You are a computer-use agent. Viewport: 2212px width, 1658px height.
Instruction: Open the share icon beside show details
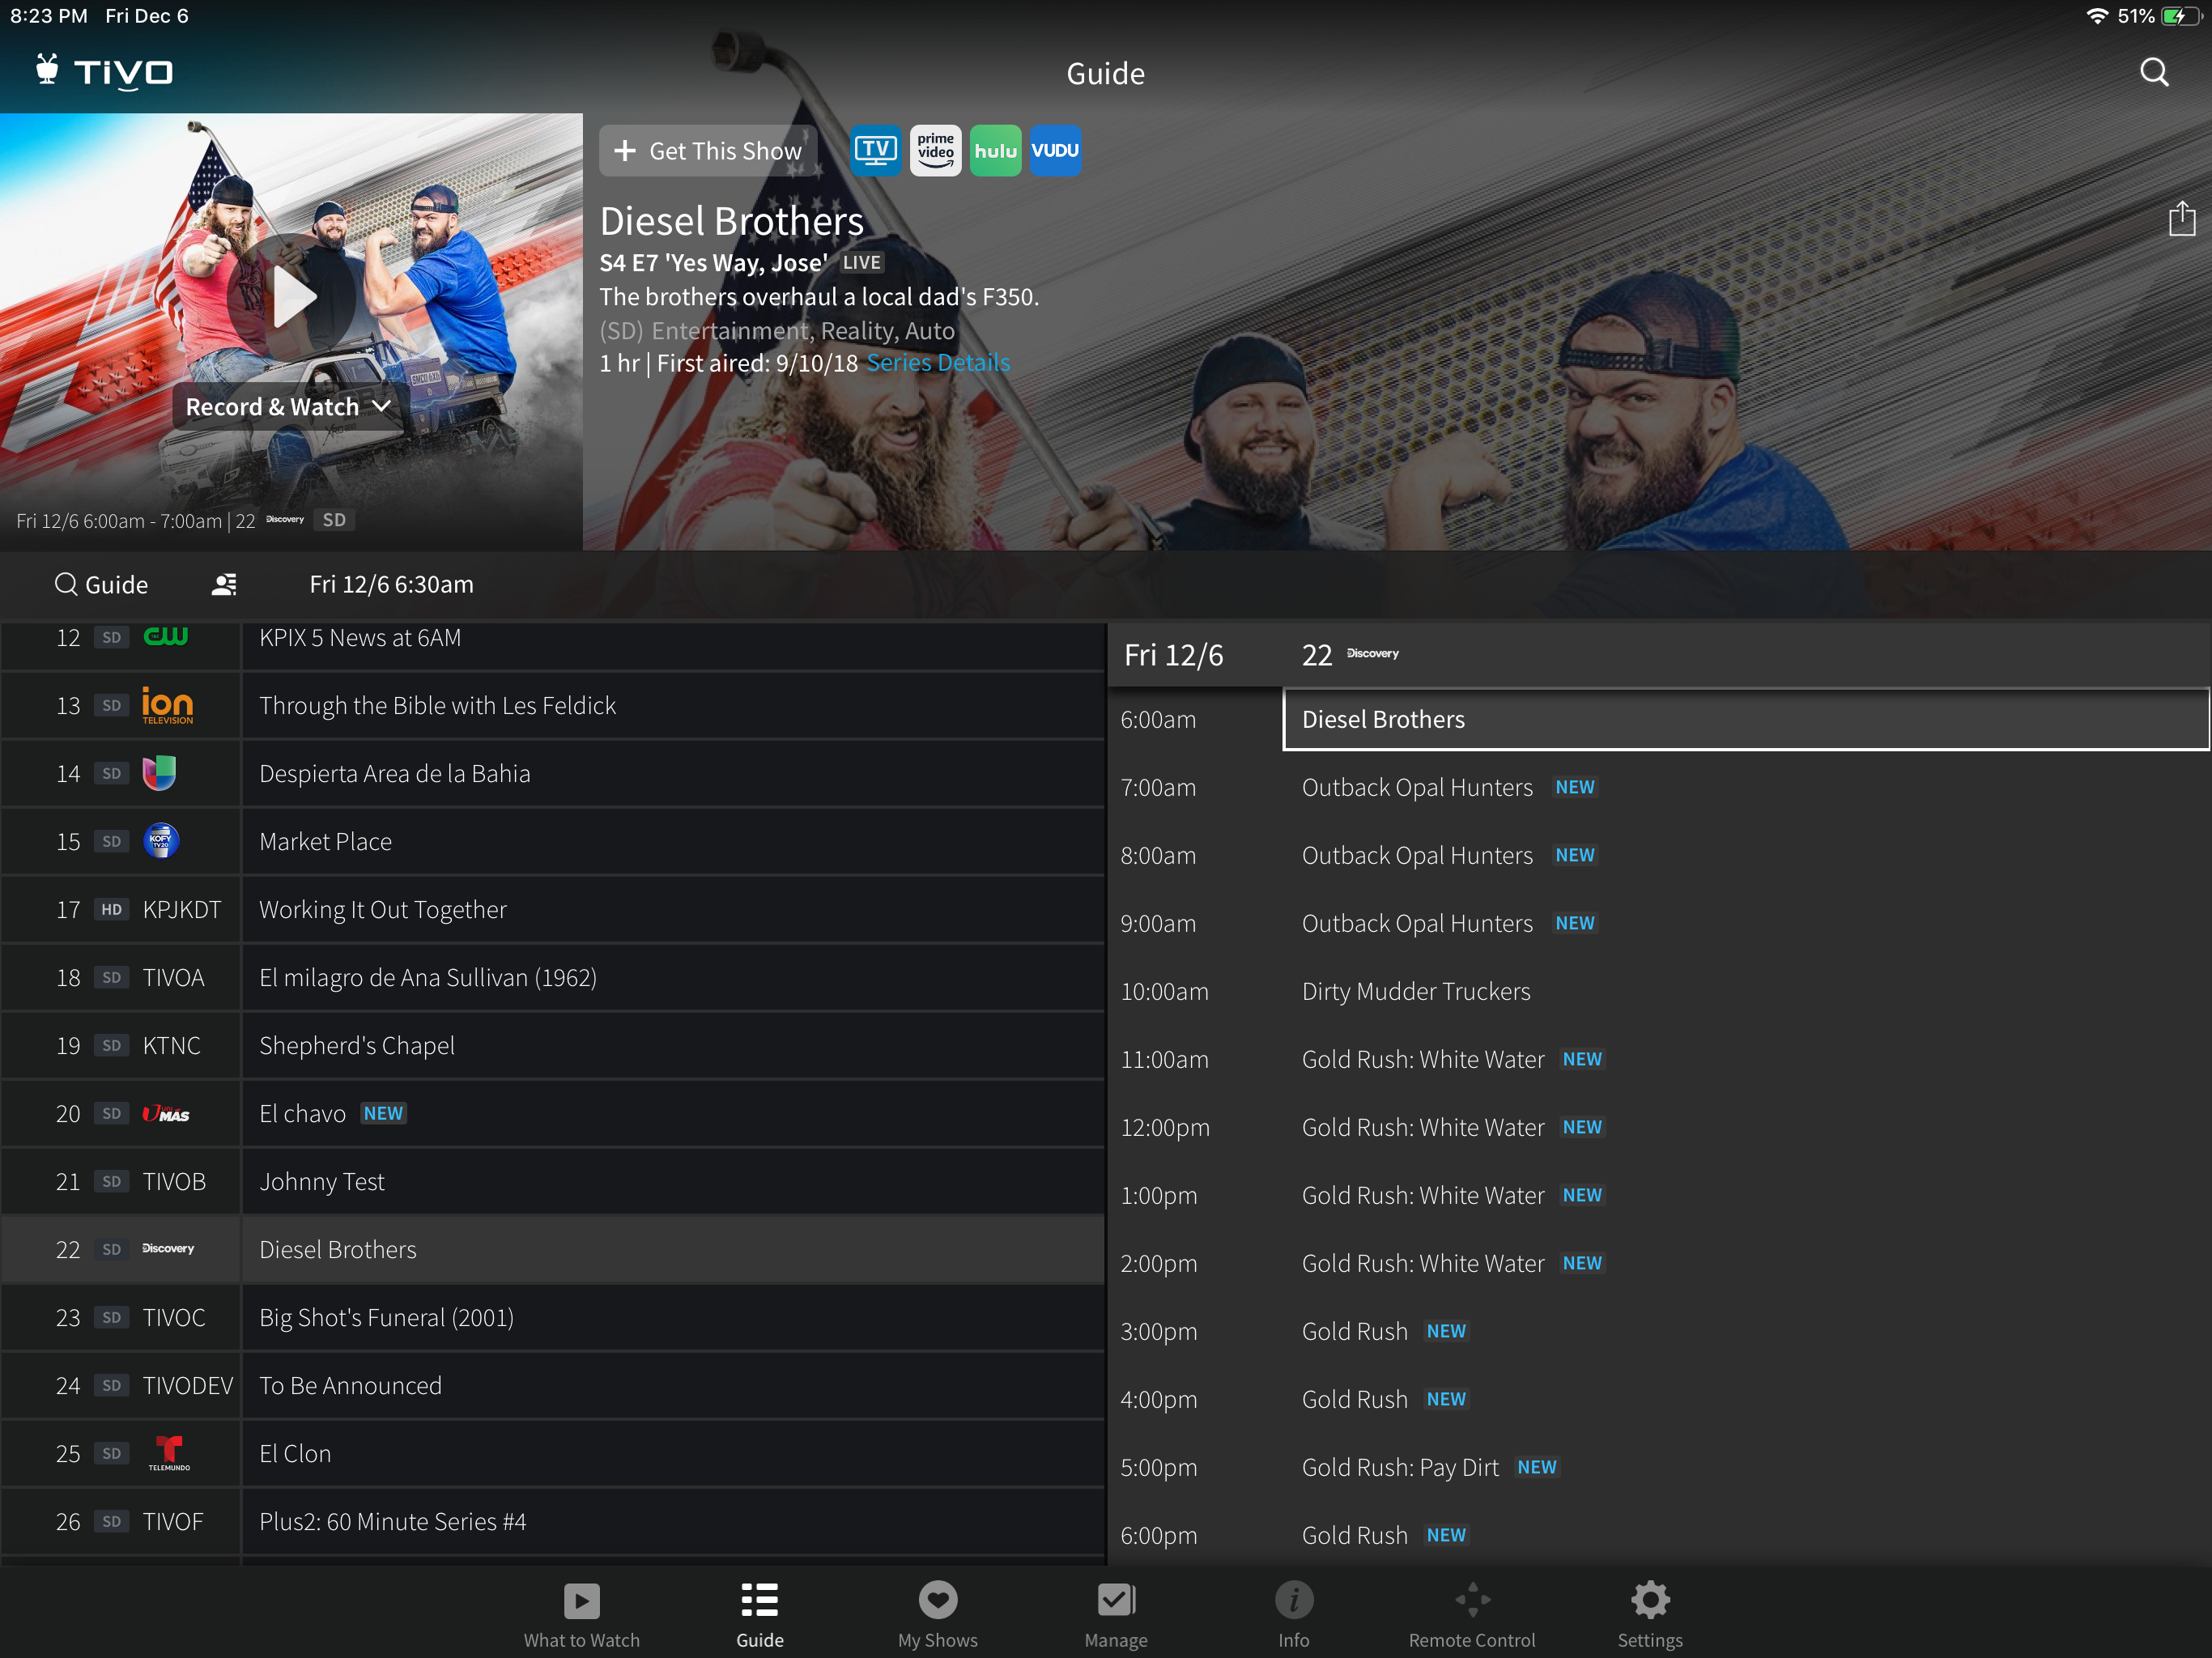click(x=2181, y=219)
